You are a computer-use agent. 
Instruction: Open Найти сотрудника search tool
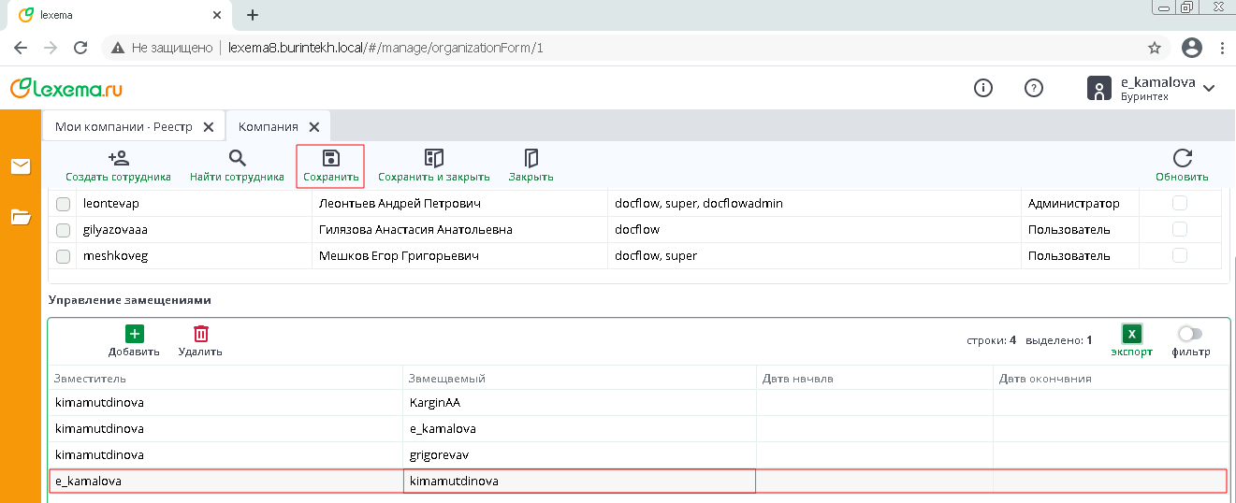[x=237, y=159]
